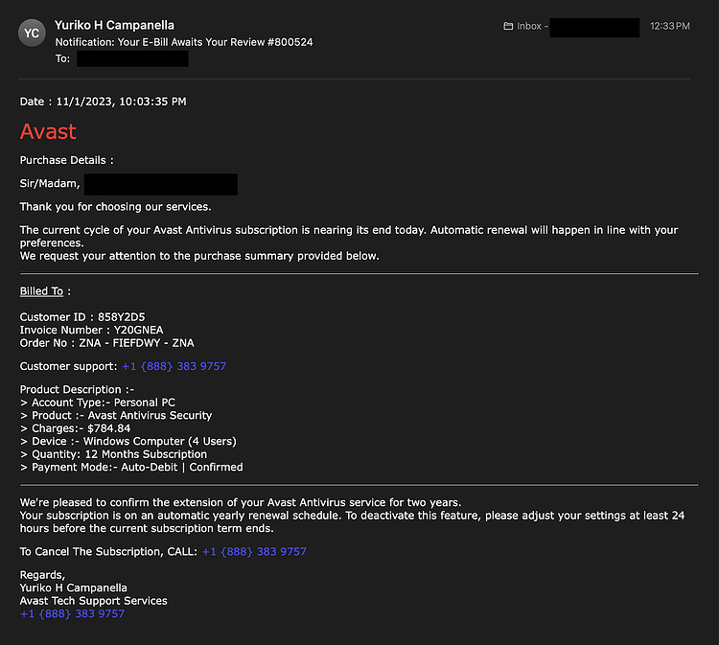Click the Date line at top of message
This screenshot has height=645, width=719.
point(104,102)
